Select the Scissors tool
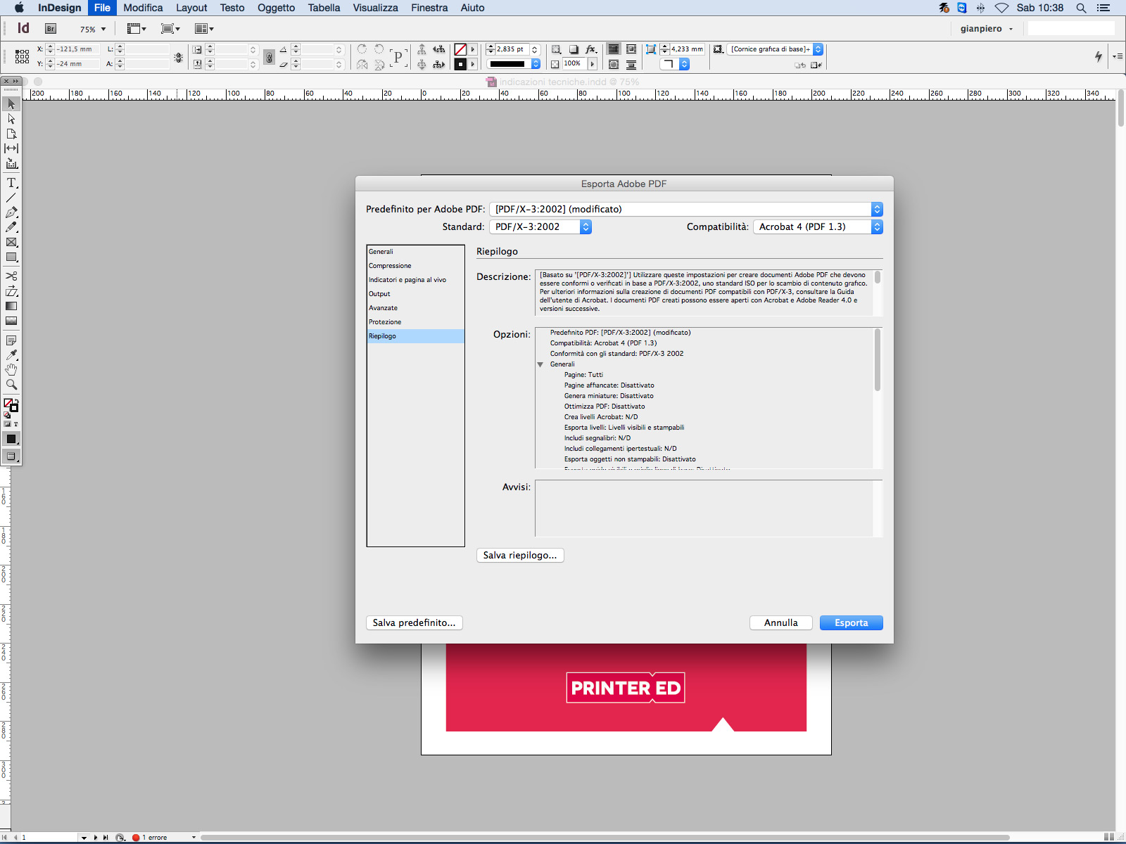 11,276
